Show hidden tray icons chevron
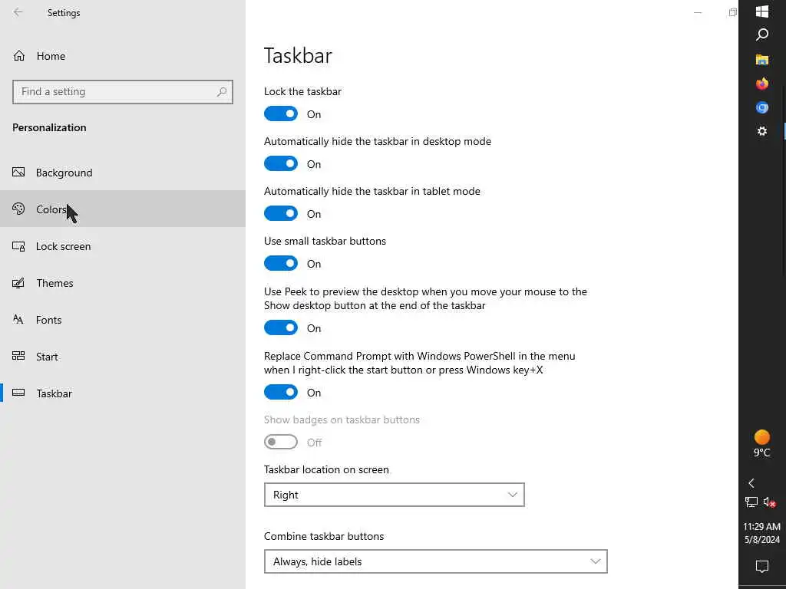 tap(751, 483)
